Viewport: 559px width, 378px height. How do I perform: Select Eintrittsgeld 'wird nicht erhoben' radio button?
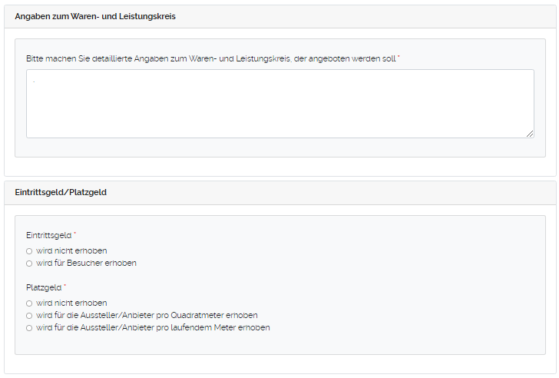[29, 251]
